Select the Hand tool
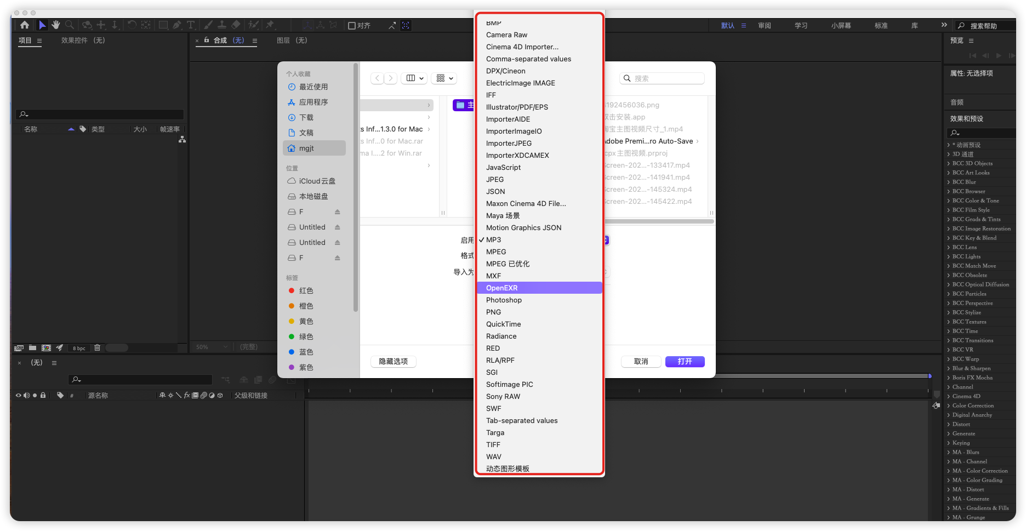 coord(55,25)
